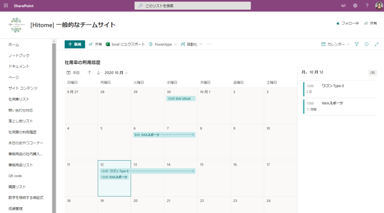Go to next month with down arrow

tap(98, 73)
